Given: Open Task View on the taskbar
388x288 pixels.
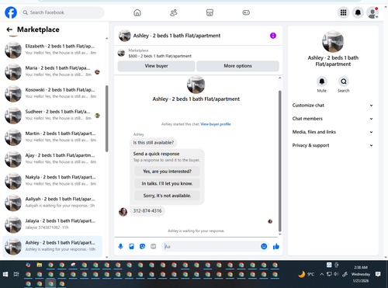Looking at the screenshot, I should pyautogui.click(x=16, y=274).
